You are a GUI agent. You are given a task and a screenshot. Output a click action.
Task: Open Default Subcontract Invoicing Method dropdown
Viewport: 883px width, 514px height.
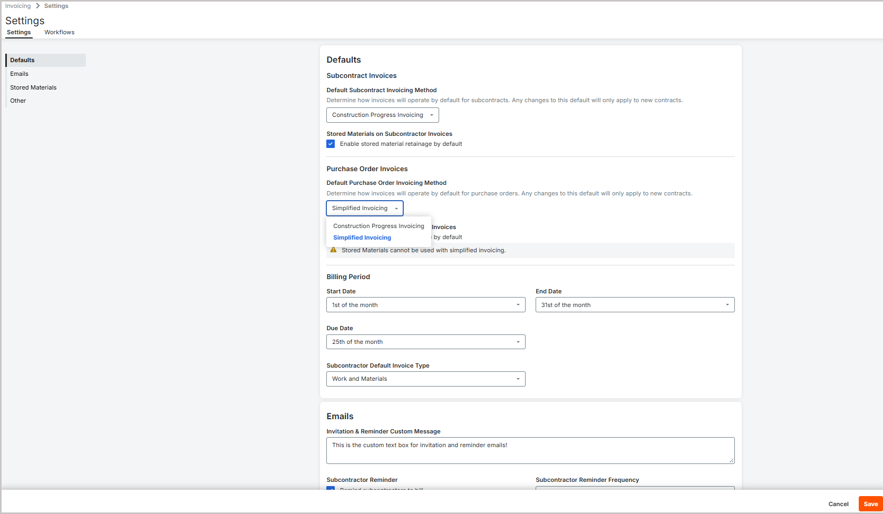point(383,115)
